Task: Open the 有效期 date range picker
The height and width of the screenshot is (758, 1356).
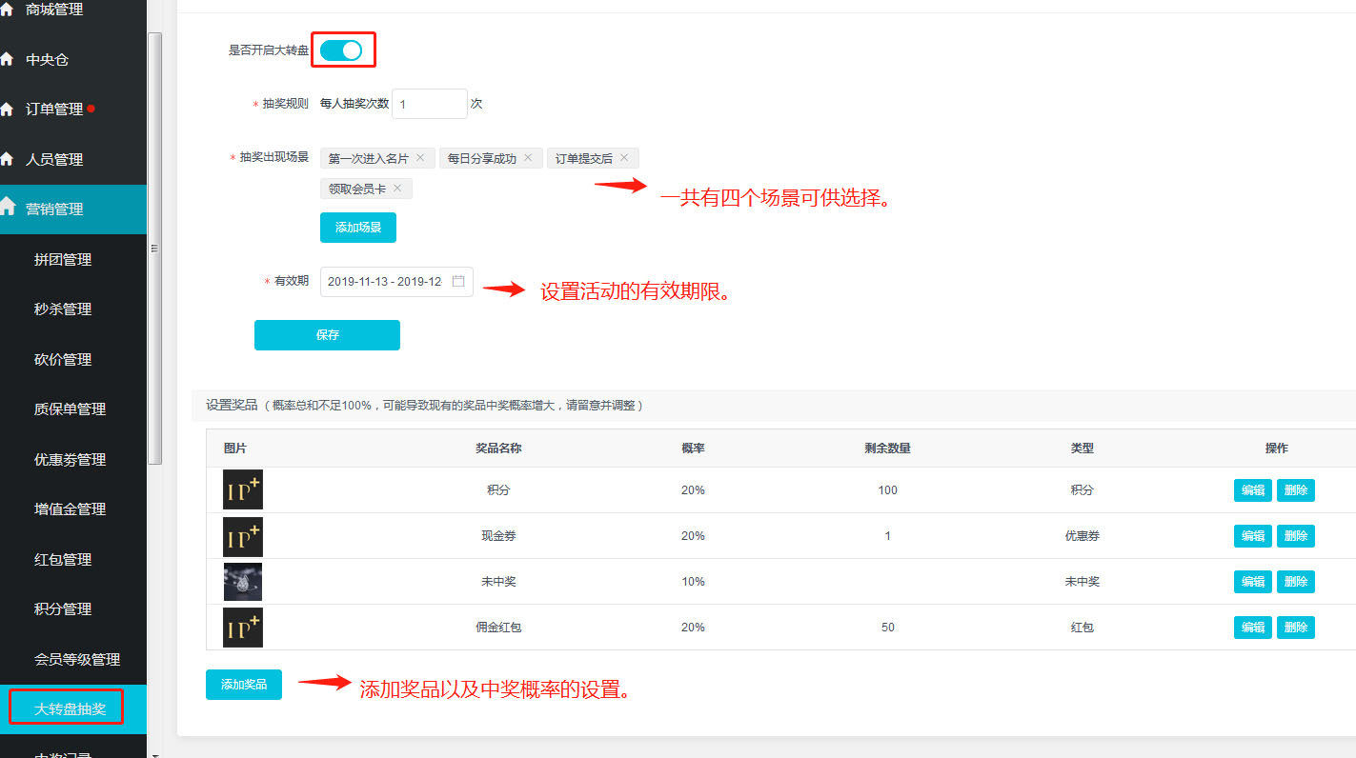Action: [x=385, y=282]
